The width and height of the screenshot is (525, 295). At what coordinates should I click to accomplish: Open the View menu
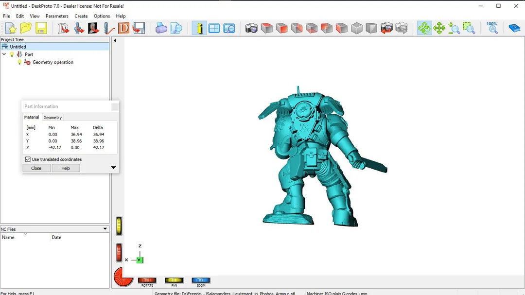point(35,16)
